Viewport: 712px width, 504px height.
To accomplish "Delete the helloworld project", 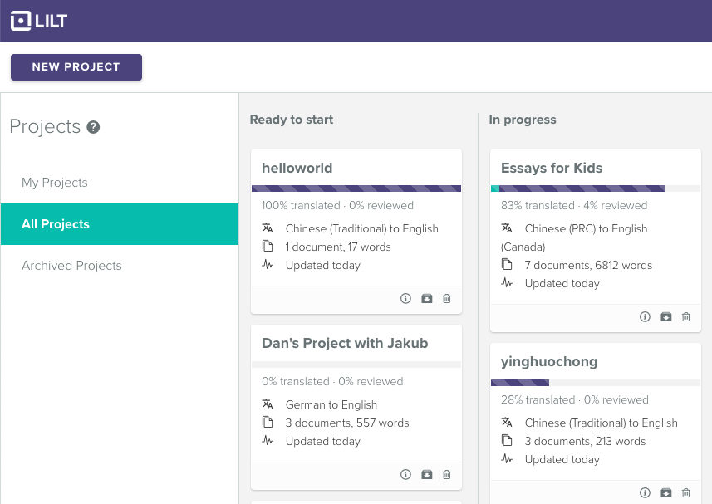I will pos(447,299).
